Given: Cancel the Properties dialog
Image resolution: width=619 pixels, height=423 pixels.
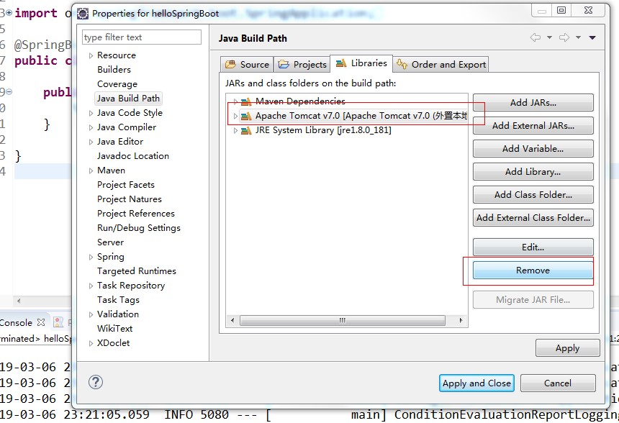Looking at the screenshot, I should (x=558, y=383).
